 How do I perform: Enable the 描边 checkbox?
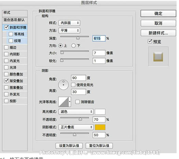pos(6,48)
